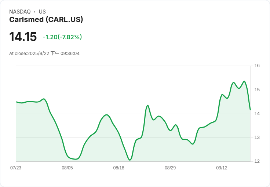Click the NASDAQ exchange label
This screenshot has height=187, width=270.
[x=20, y=12]
